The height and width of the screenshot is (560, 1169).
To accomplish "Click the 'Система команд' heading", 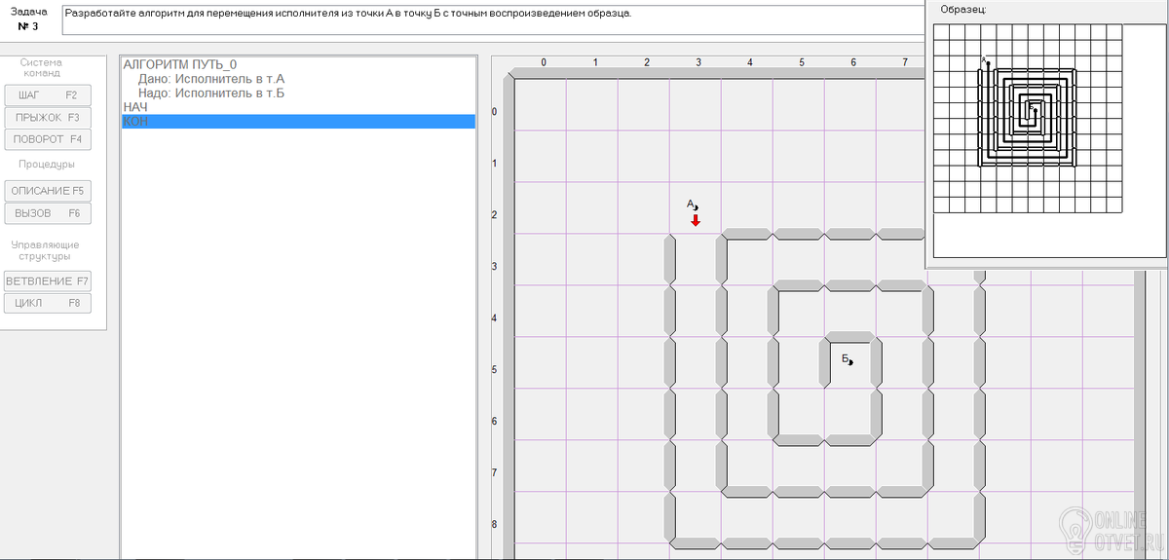I will pos(42,67).
